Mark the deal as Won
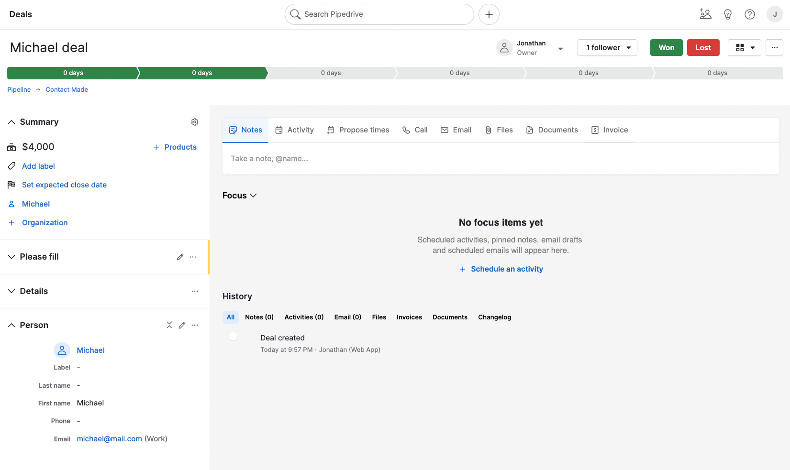Viewport: 790px width, 470px height. coord(666,48)
